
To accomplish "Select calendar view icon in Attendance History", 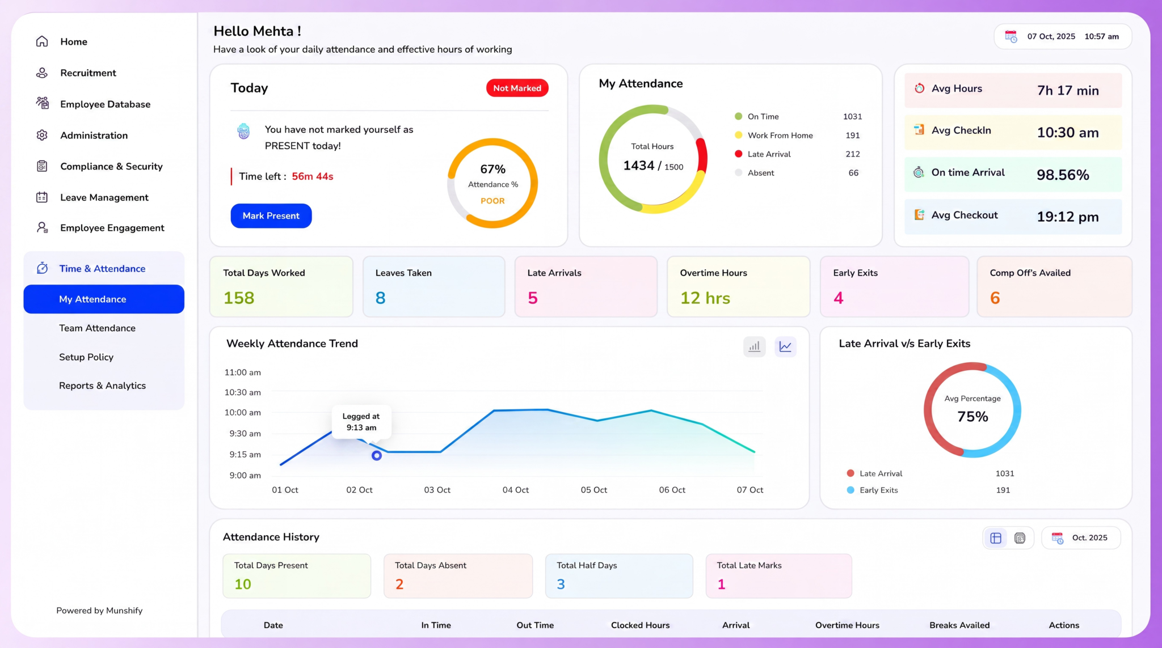I will point(1020,538).
